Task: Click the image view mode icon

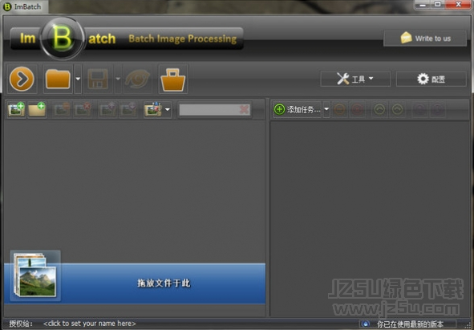Action: click(x=153, y=109)
